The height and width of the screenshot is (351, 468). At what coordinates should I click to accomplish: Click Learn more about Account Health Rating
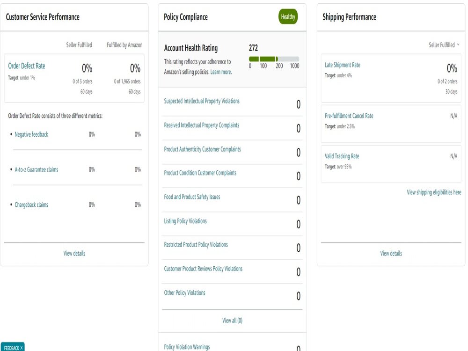(221, 72)
